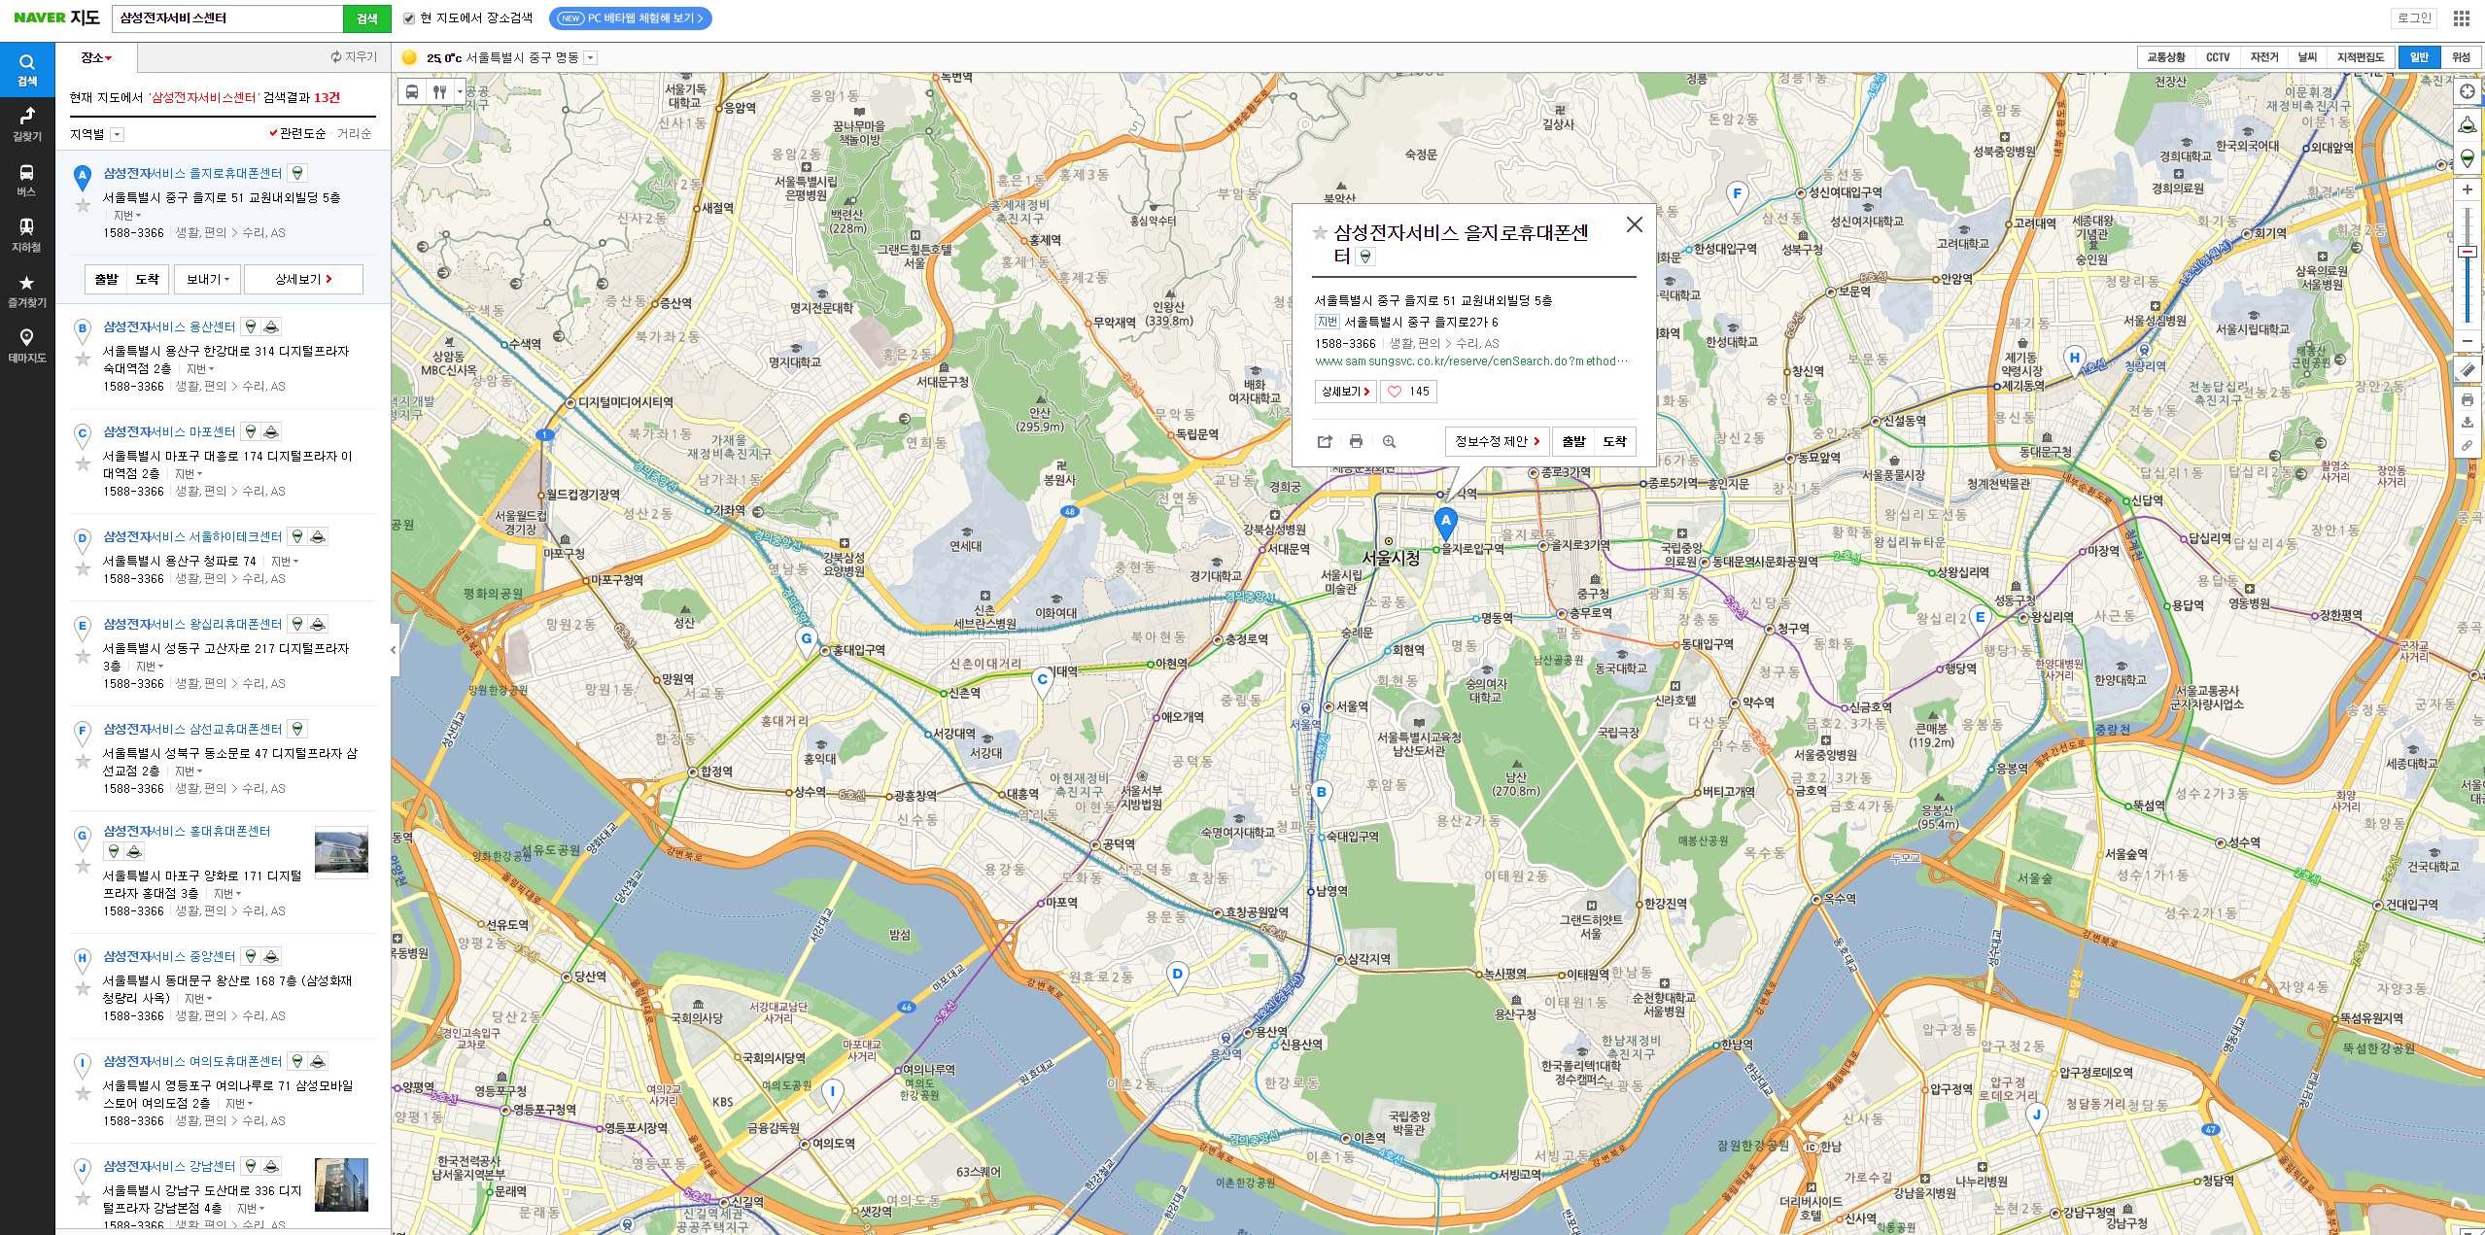Select the 교통상황 traffic map tab

point(2165,57)
